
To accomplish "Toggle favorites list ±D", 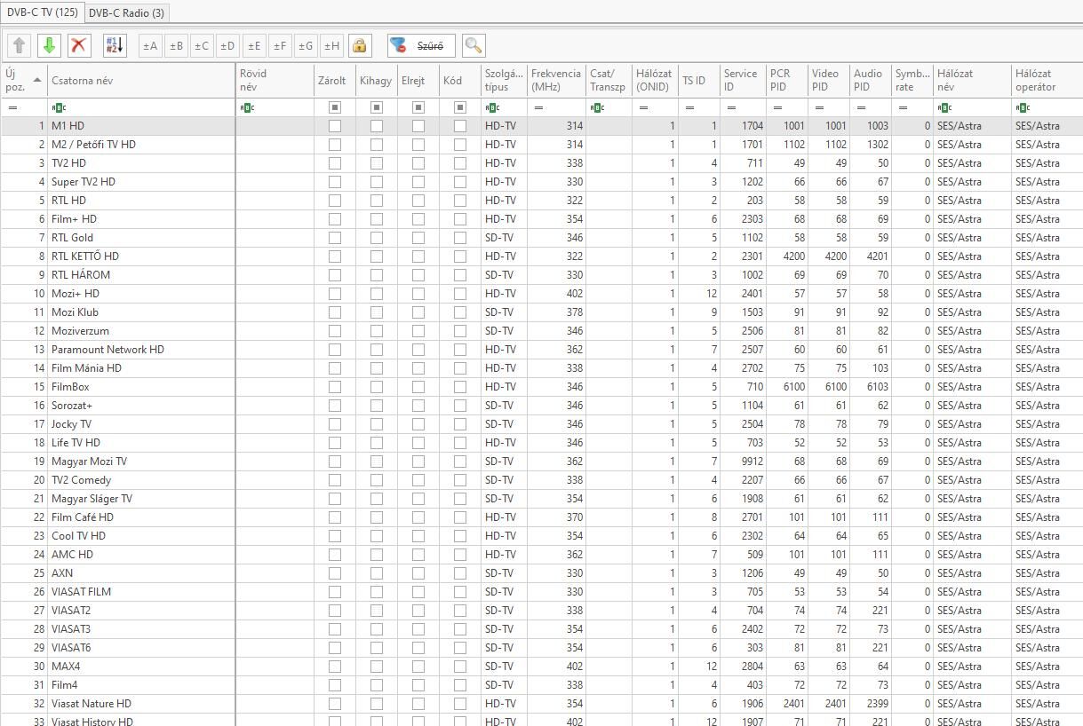I will click(x=227, y=46).
